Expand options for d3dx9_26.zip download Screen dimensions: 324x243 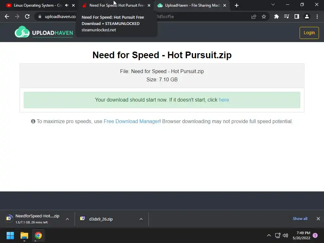141,219
